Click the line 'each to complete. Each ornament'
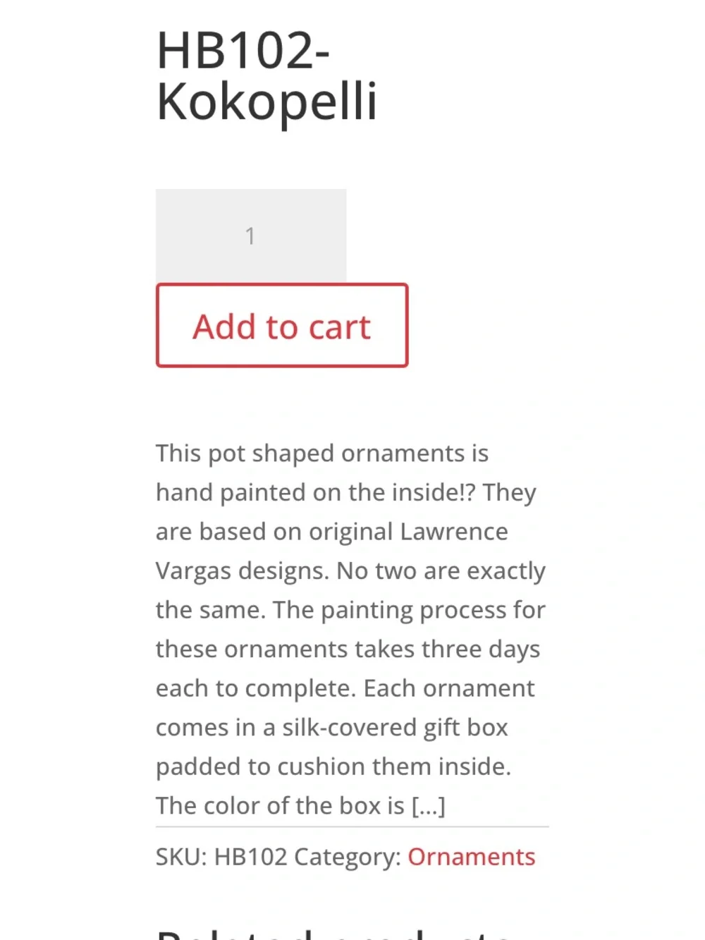 click(345, 688)
